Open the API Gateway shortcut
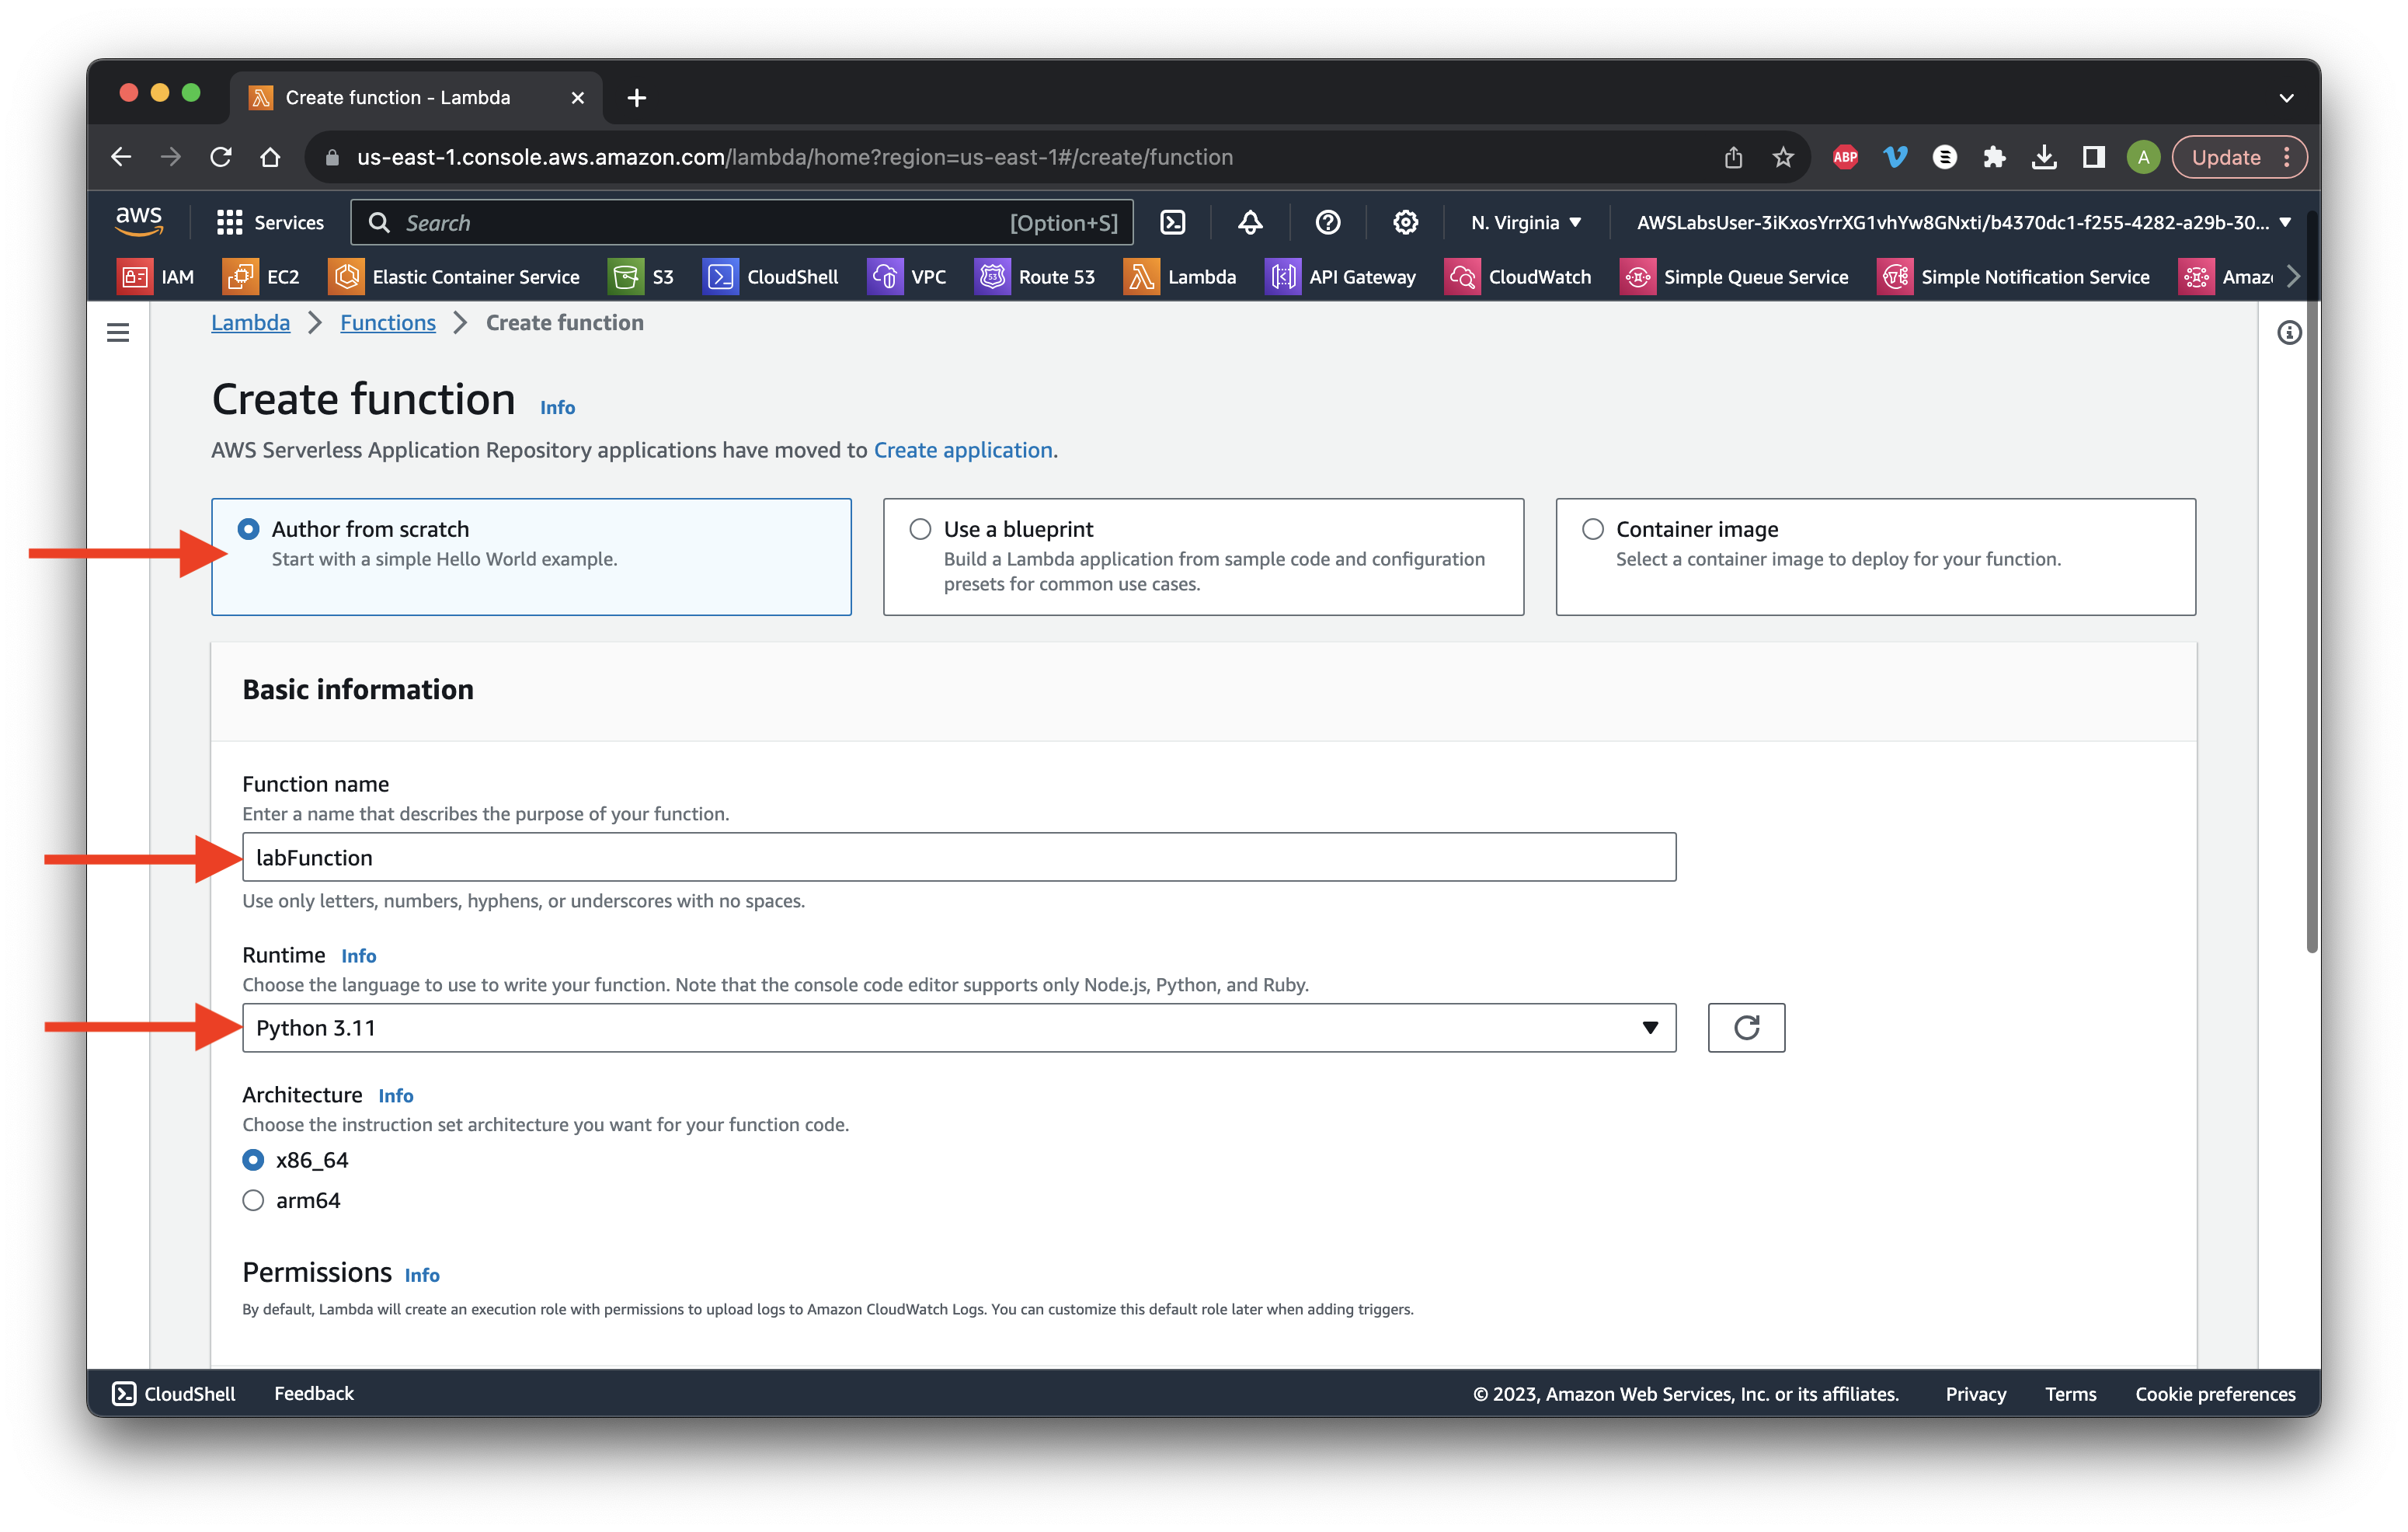 point(1340,277)
